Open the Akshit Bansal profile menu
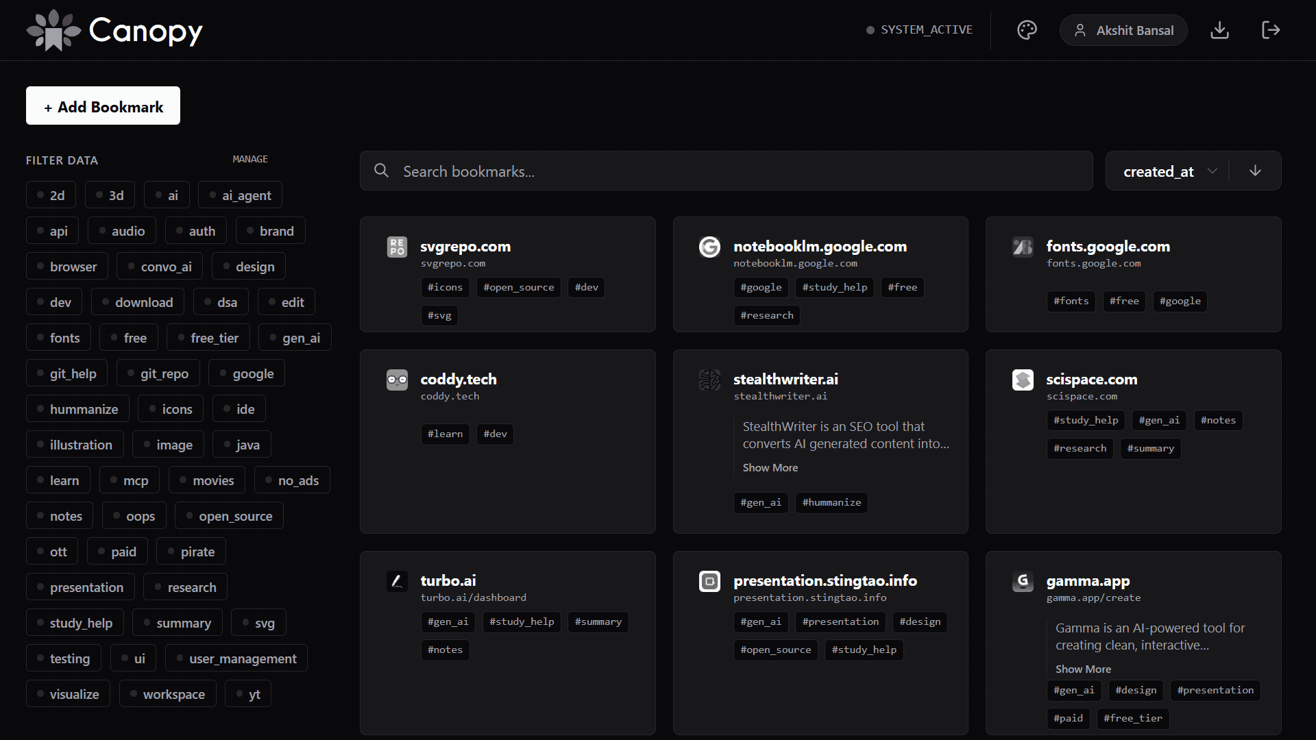The height and width of the screenshot is (740, 1316). (1123, 30)
